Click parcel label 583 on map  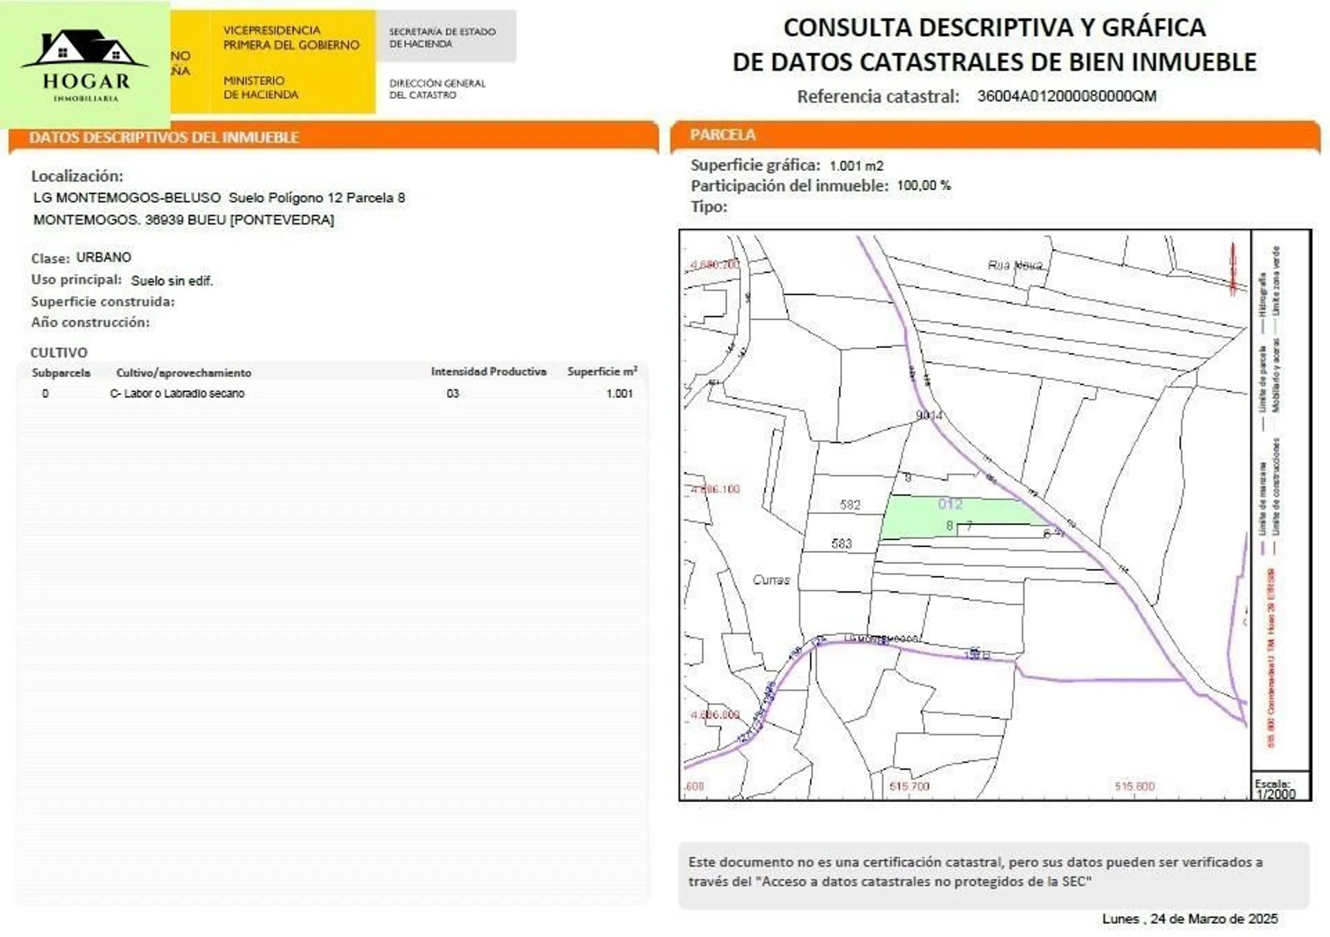tap(841, 543)
